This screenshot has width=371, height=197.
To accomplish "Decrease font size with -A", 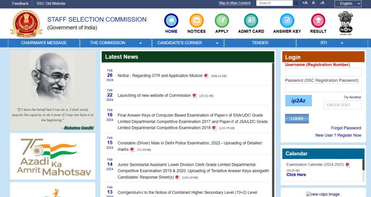I will [x=322, y=3].
